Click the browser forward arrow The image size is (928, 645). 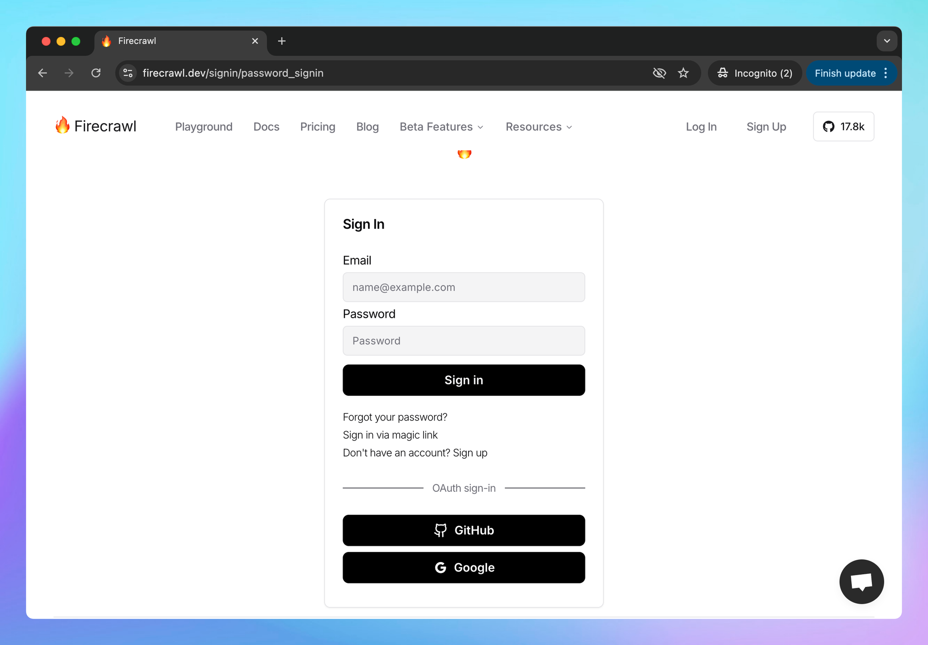point(69,73)
